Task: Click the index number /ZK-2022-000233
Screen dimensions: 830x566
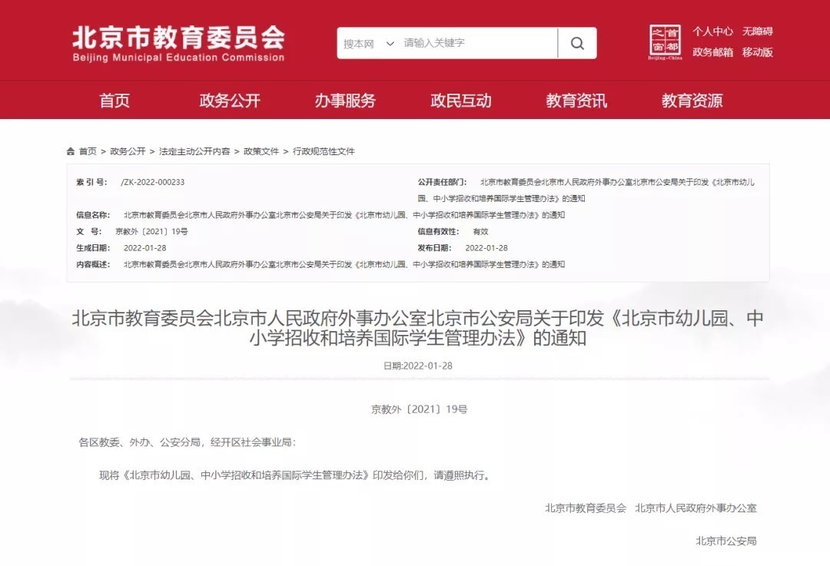Action: point(152,182)
